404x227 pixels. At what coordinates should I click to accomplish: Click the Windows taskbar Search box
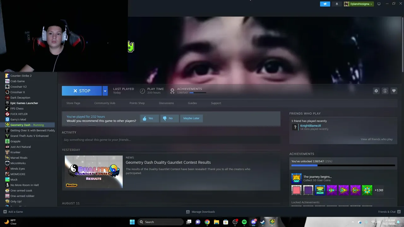point(161,222)
